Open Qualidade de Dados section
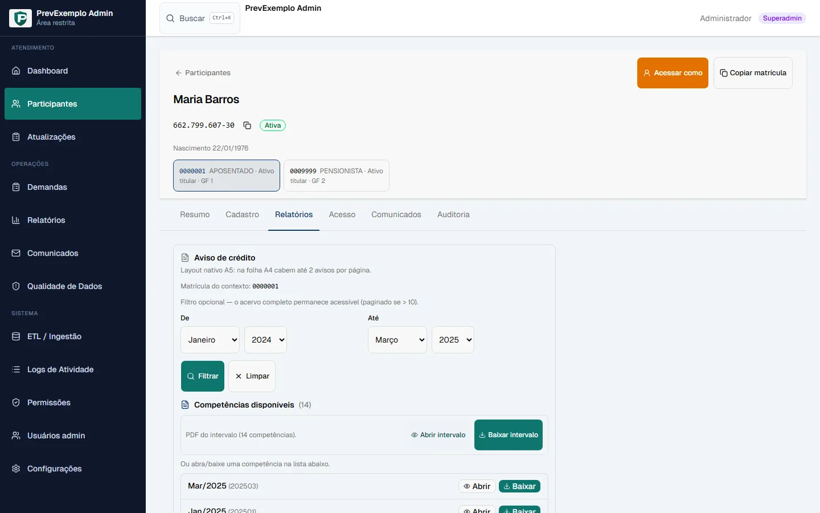Viewport: 820px width, 513px height. pyautogui.click(x=73, y=286)
